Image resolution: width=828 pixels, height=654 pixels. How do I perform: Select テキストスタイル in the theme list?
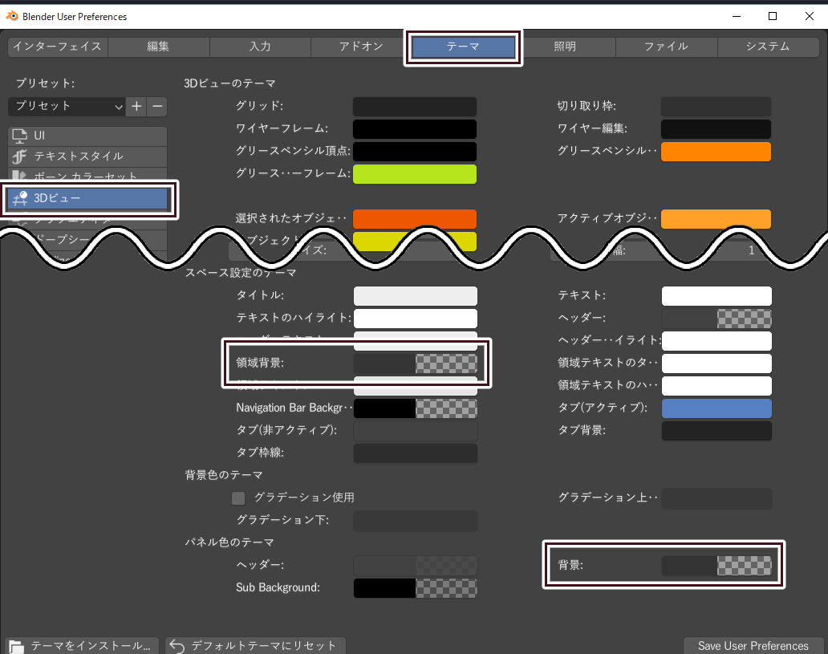[x=87, y=156]
